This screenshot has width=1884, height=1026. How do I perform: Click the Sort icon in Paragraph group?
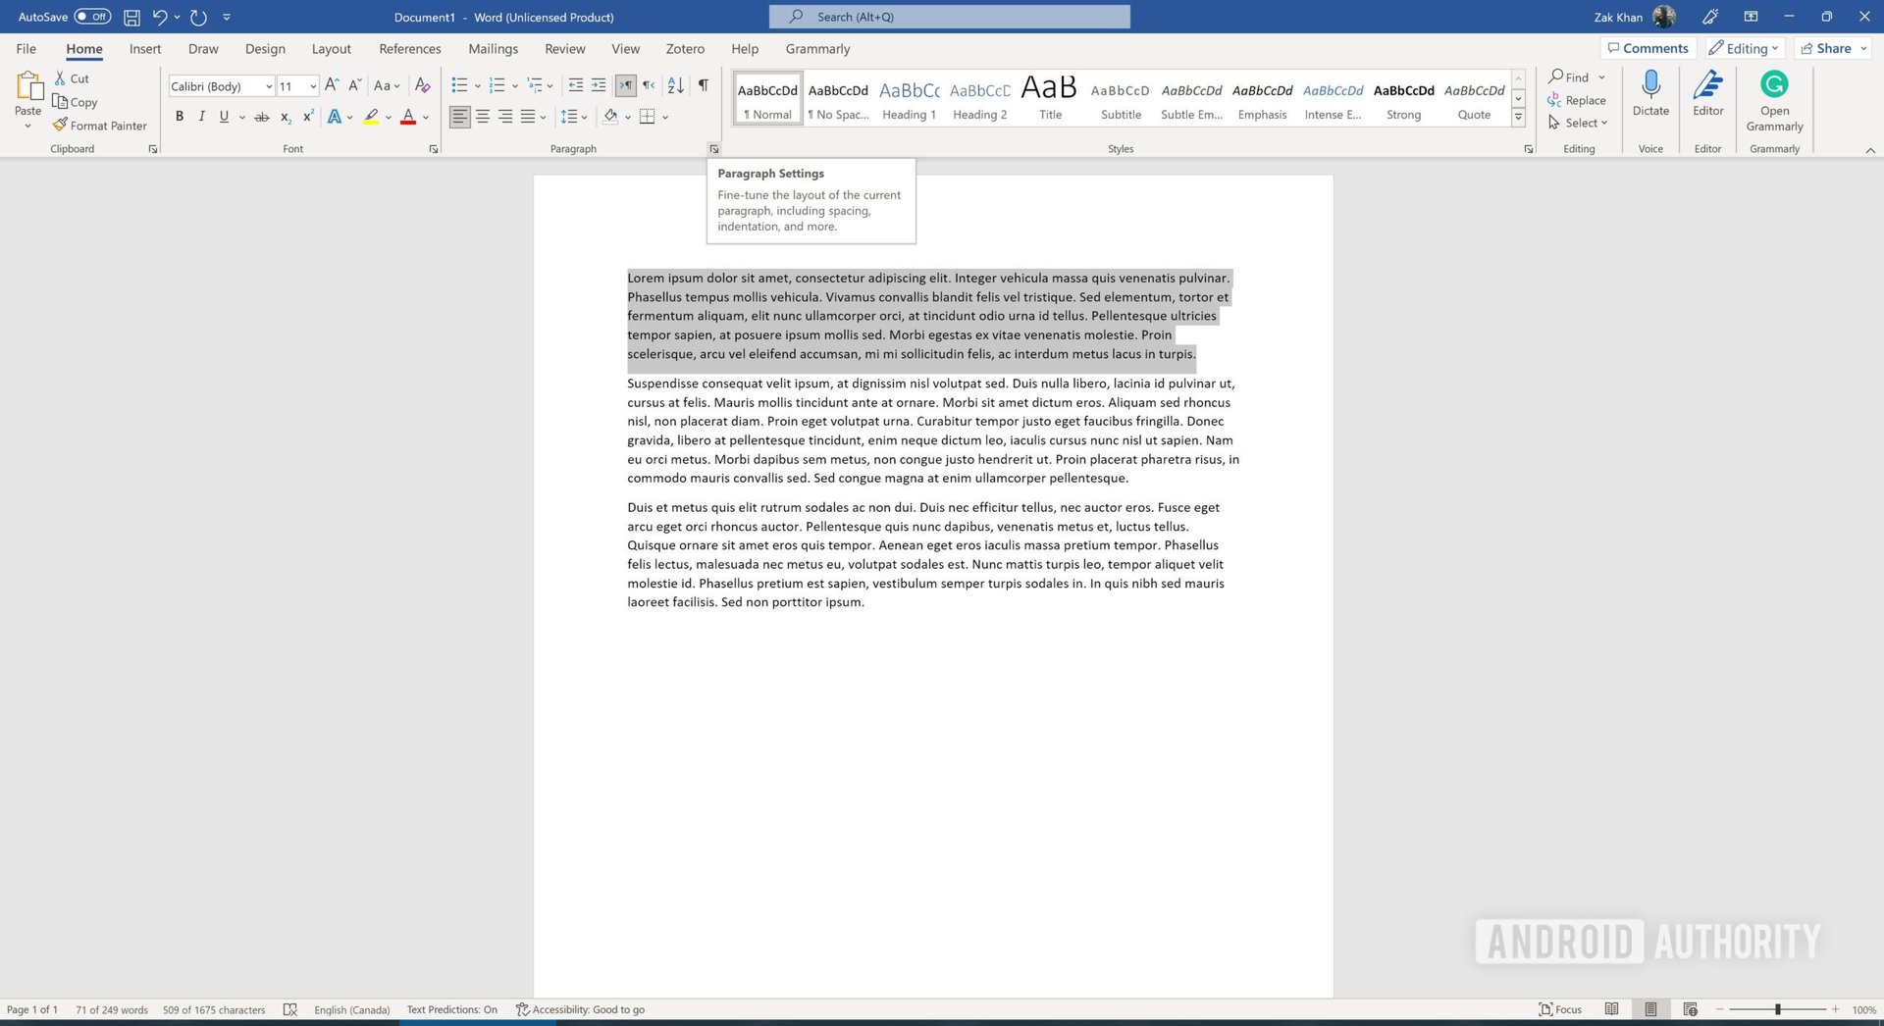coord(675,85)
